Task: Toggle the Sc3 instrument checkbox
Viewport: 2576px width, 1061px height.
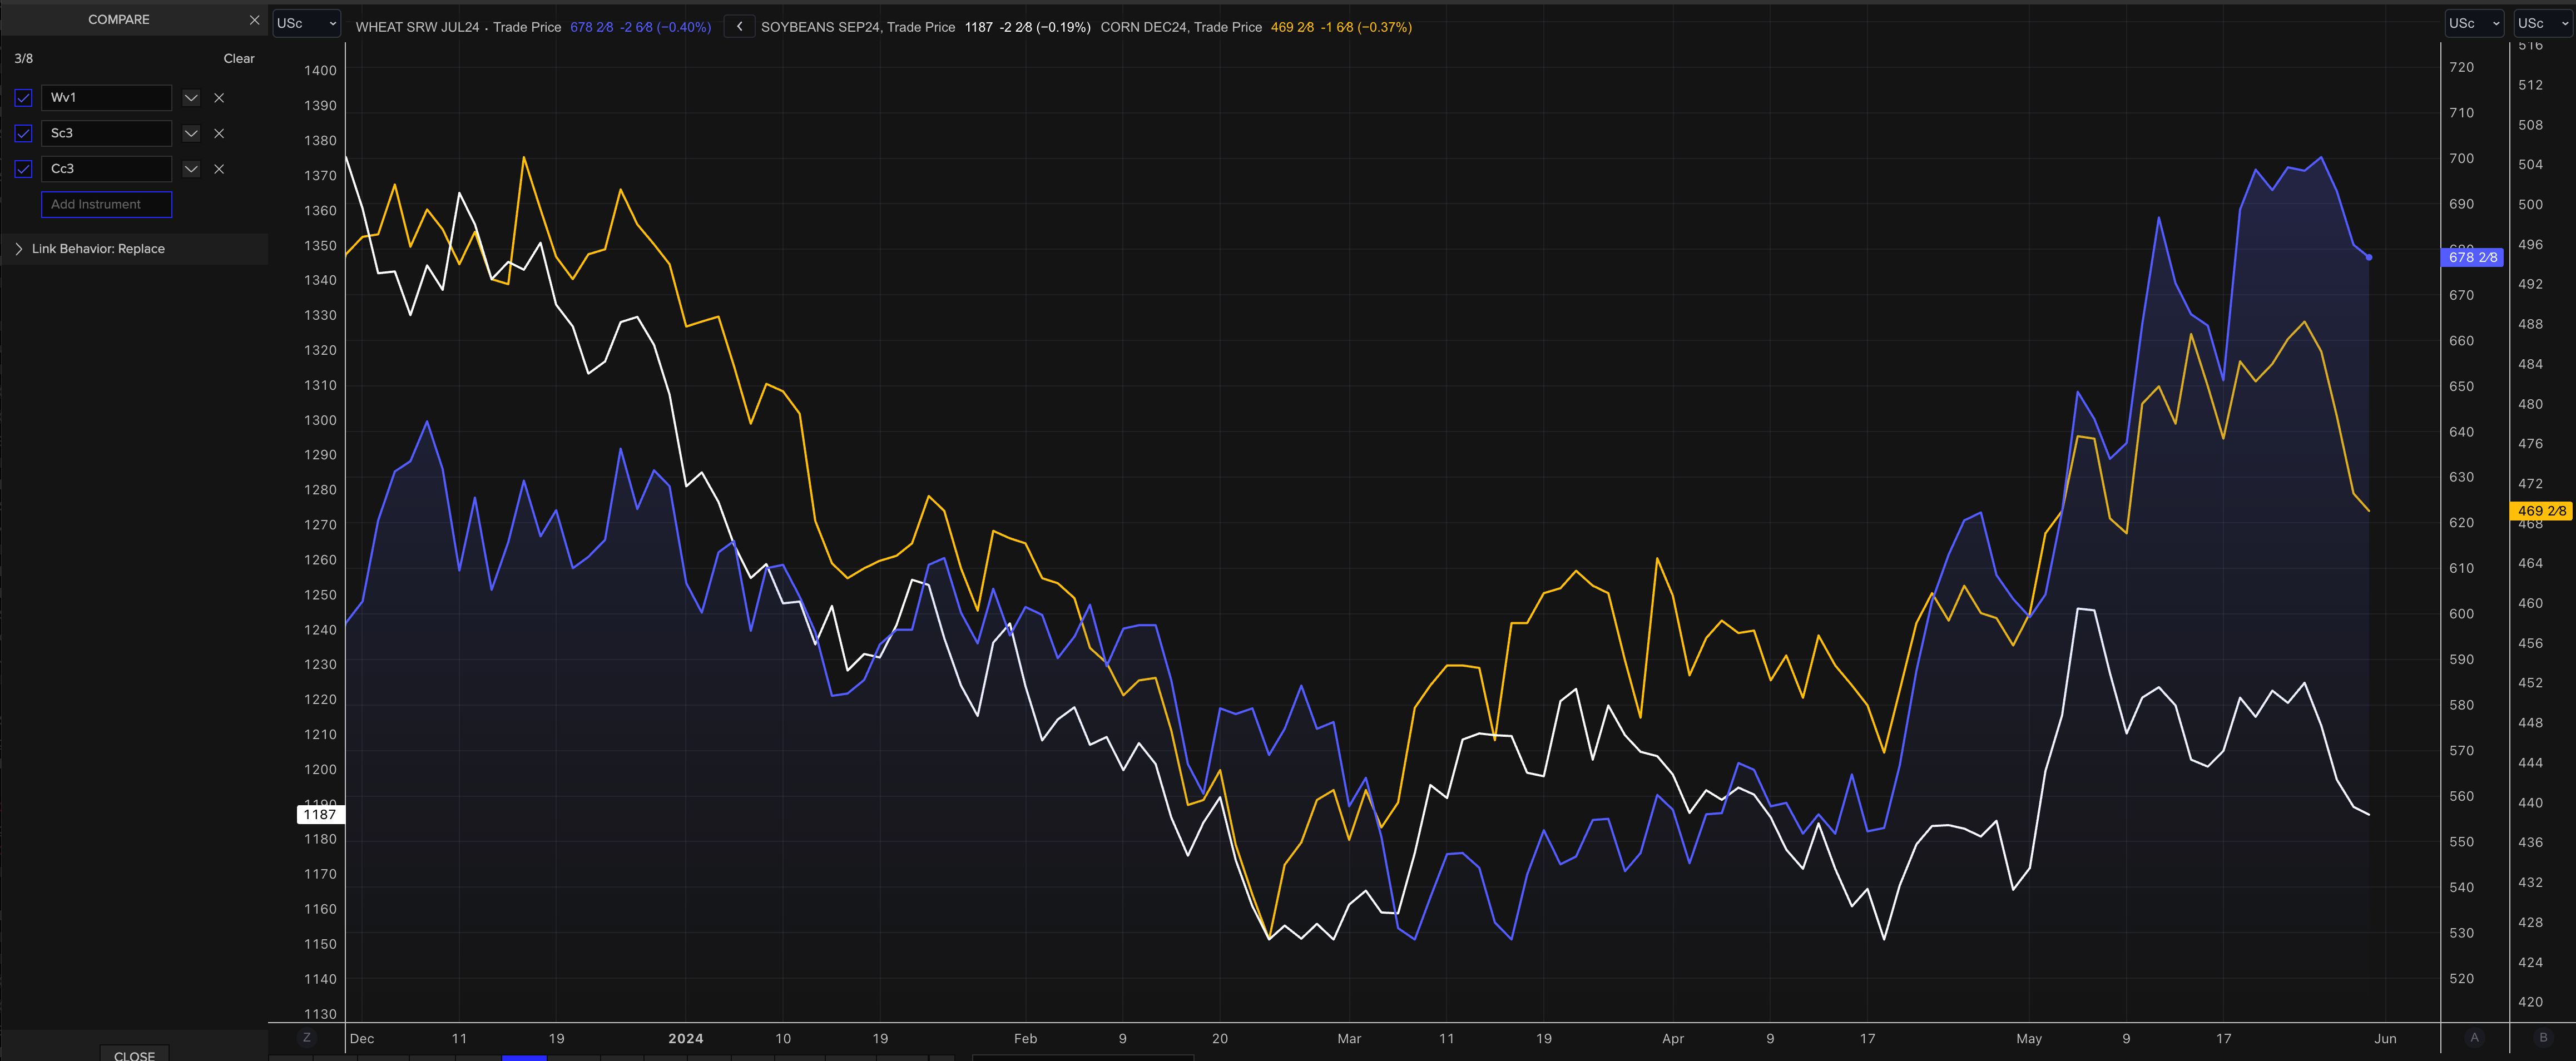Action: tap(24, 133)
